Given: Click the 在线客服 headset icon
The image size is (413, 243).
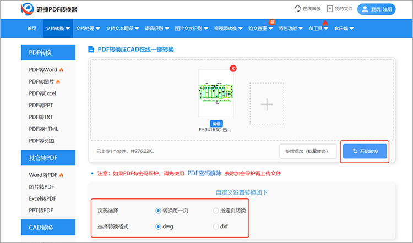Looking at the screenshot, I should click(297, 9).
